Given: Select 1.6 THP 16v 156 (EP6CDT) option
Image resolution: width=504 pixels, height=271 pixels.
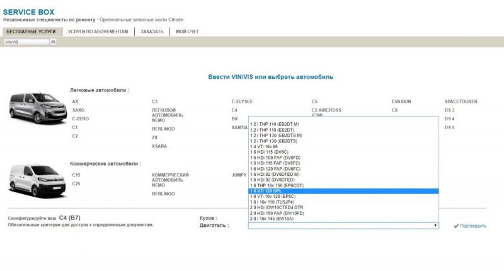Looking at the screenshot, I should point(277,185).
